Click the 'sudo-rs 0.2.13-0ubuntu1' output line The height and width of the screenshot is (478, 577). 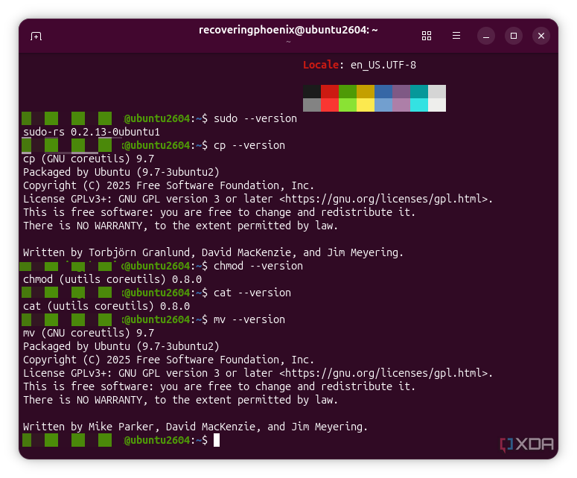pos(92,132)
